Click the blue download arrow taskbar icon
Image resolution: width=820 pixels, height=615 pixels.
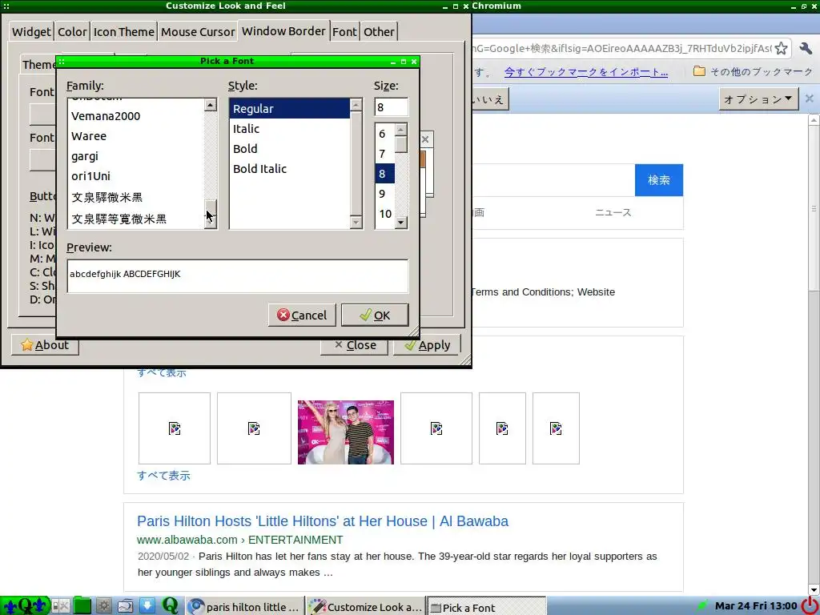click(147, 605)
